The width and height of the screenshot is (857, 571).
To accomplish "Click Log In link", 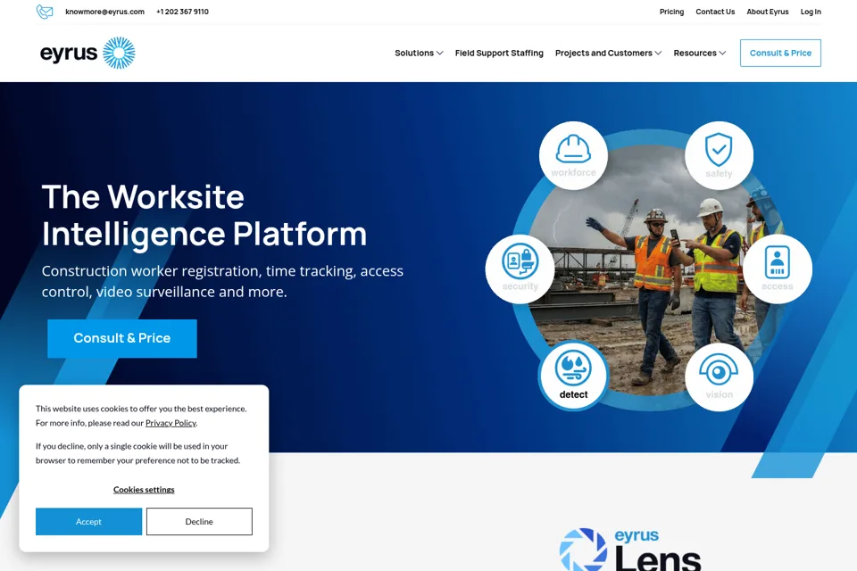I will click(x=811, y=12).
